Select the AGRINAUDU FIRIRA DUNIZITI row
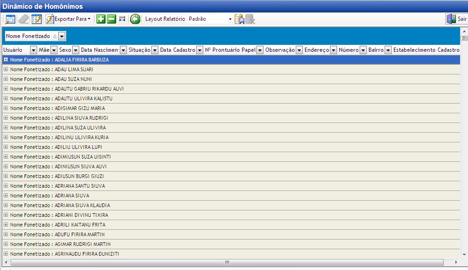The height and width of the screenshot is (270, 468). (x=231, y=254)
